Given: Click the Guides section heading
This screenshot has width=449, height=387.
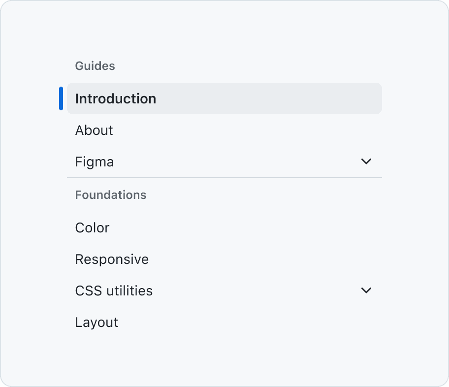Looking at the screenshot, I should tap(95, 66).
